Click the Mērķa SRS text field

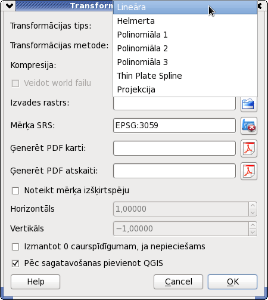pos(174,126)
